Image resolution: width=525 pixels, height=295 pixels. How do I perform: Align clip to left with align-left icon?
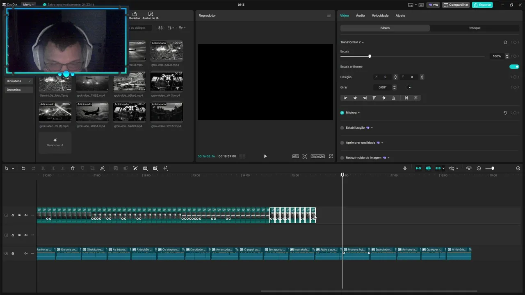point(345,98)
